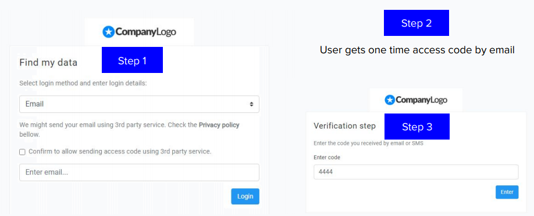Click 'User gets one time access code' text
The width and height of the screenshot is (534, 216).
tap(417, 50)
